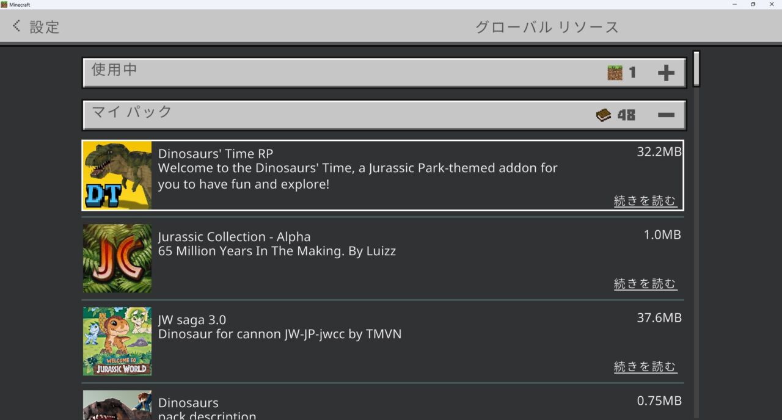
Task: Open 続きを読む link for JW saga 3.0
Action: pos(645,367)
